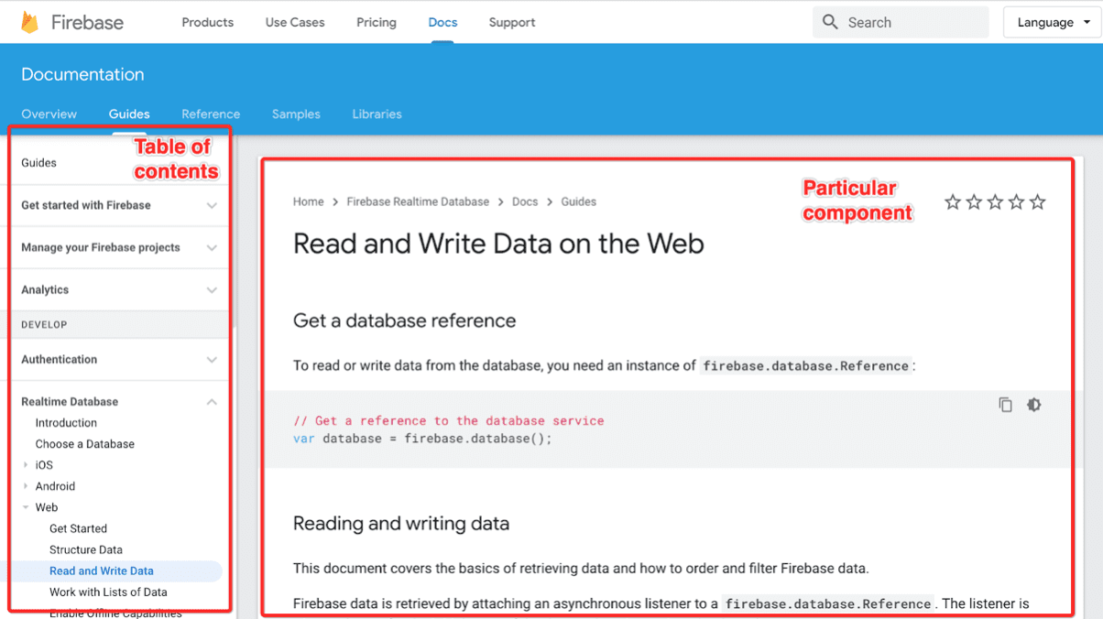Click the Docs breadcrumb link
1103x619 pixels.
pos(525,201)
